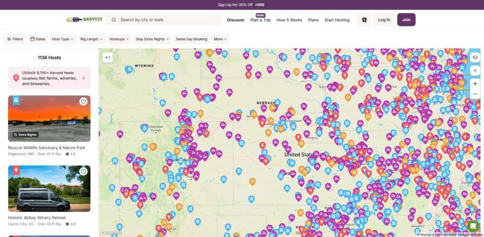
Task: Favorite Rescue Wildlife Sanctuary listing
Action: click(84, 102)
